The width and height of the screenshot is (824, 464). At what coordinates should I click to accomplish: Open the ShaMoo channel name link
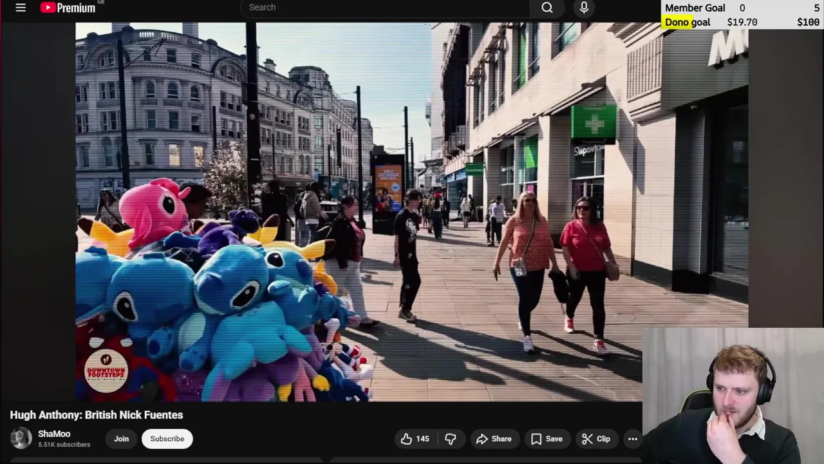click(54, 434)
